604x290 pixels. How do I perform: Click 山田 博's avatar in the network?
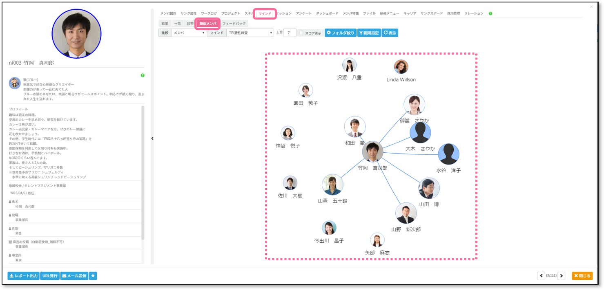pyautogui.click(x=429, y=188)
